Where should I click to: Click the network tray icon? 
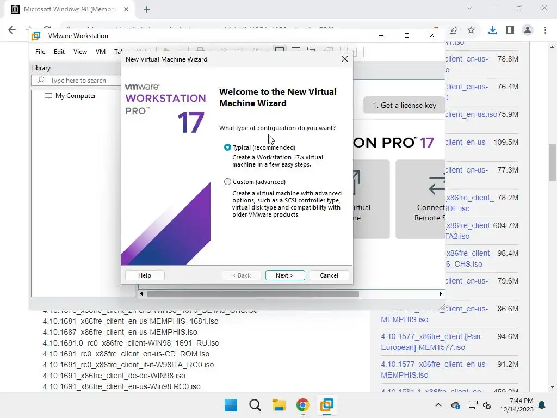pos(473,405)
